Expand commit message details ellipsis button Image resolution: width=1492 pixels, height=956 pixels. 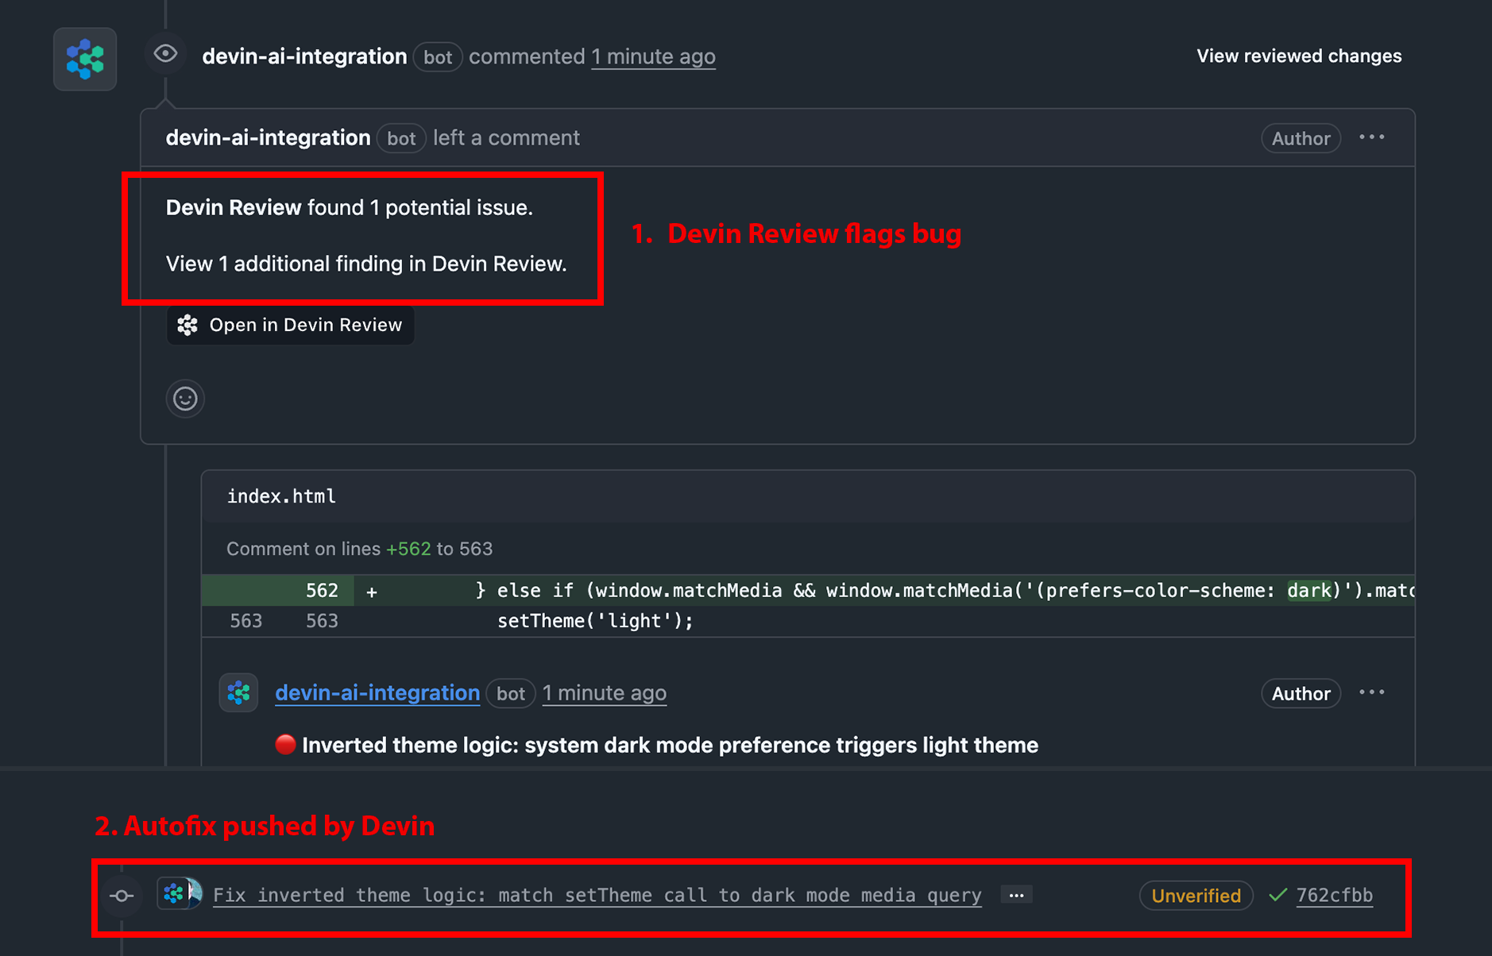[1016, 895]
